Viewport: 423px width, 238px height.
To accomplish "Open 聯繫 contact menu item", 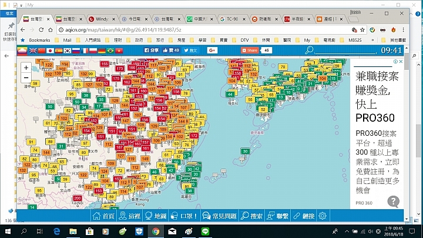I will pos(277,216).
